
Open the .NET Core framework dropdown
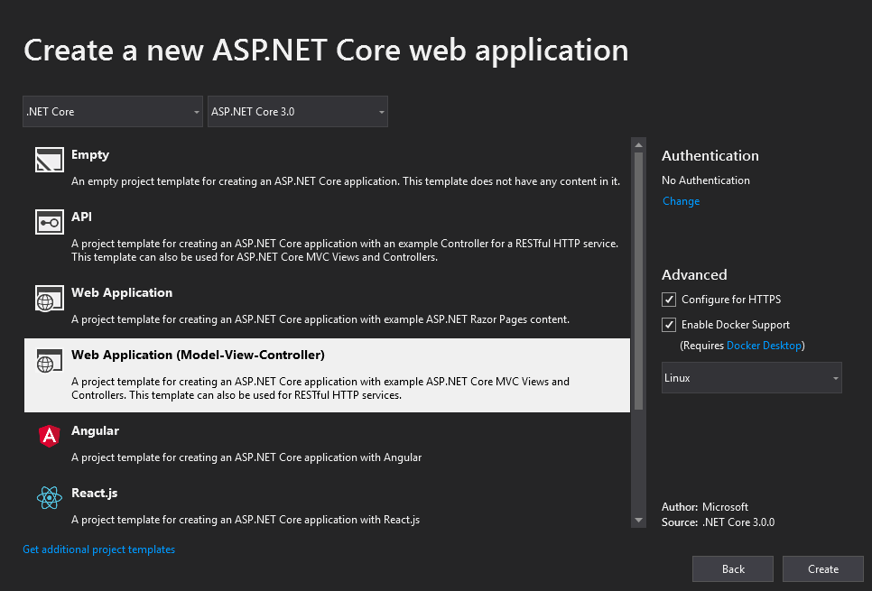[x=113, y=112]
